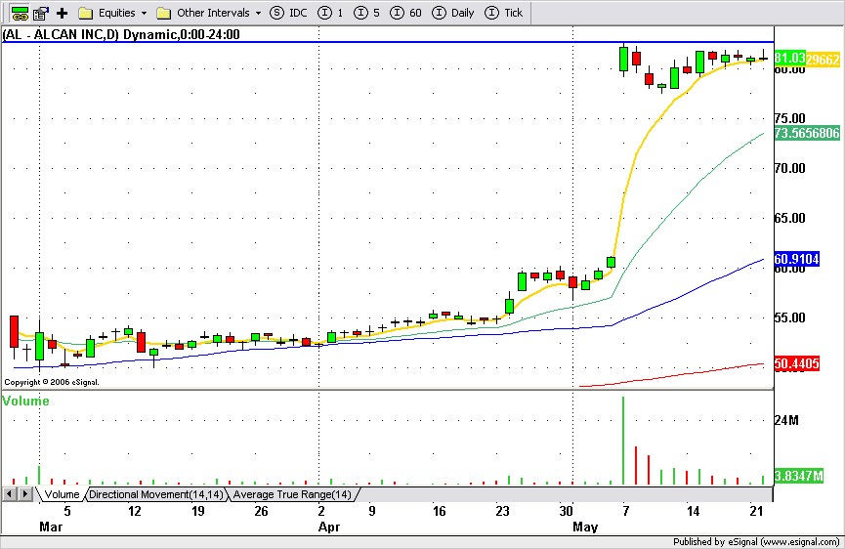Click the Published by eSignal link
This screenshot has height=549, width=845.
click(x=755, y=542)
